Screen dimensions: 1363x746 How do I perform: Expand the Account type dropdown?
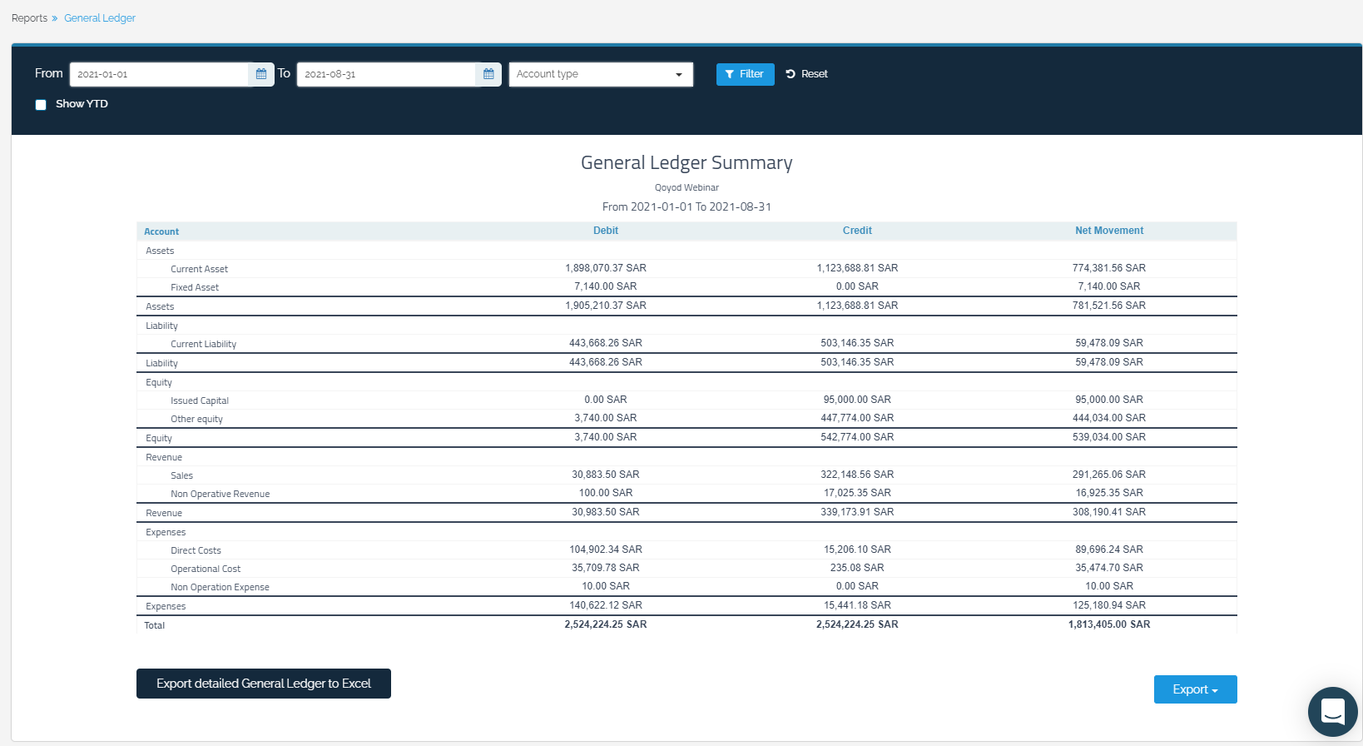[x=601, y=74]
